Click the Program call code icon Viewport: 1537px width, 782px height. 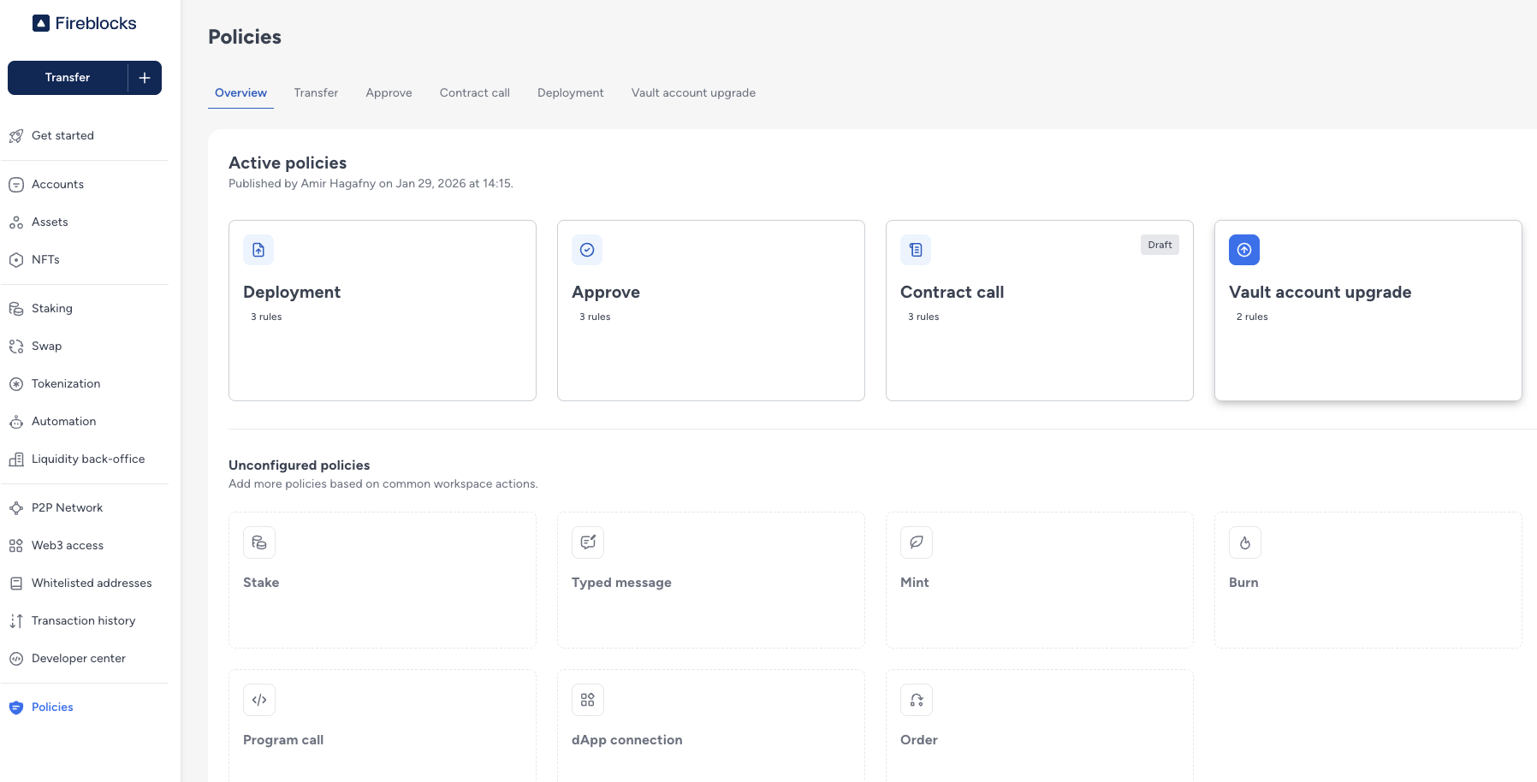(259, 700)
